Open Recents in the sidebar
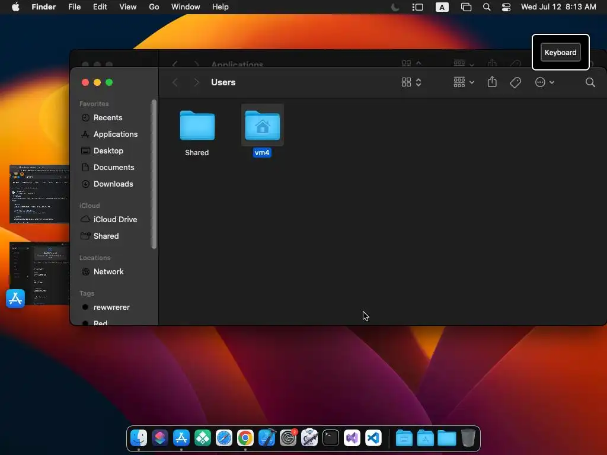 click(x=108, y=118)
